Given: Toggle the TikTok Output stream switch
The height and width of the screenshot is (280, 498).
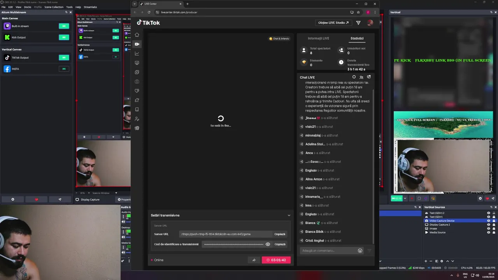Looking at the screenshot, I should [x=64, y=58].
